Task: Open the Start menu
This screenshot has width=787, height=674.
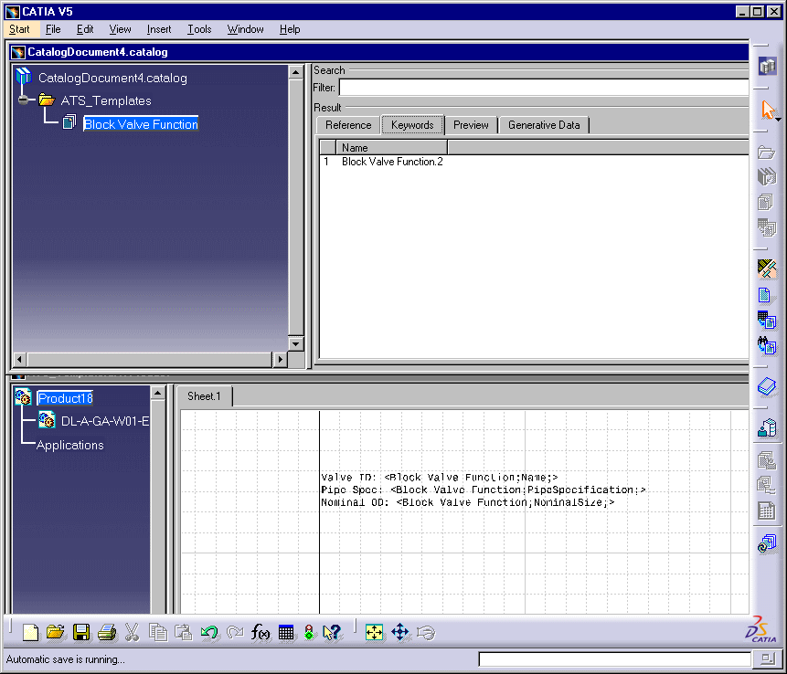Action: coord(19,29)
